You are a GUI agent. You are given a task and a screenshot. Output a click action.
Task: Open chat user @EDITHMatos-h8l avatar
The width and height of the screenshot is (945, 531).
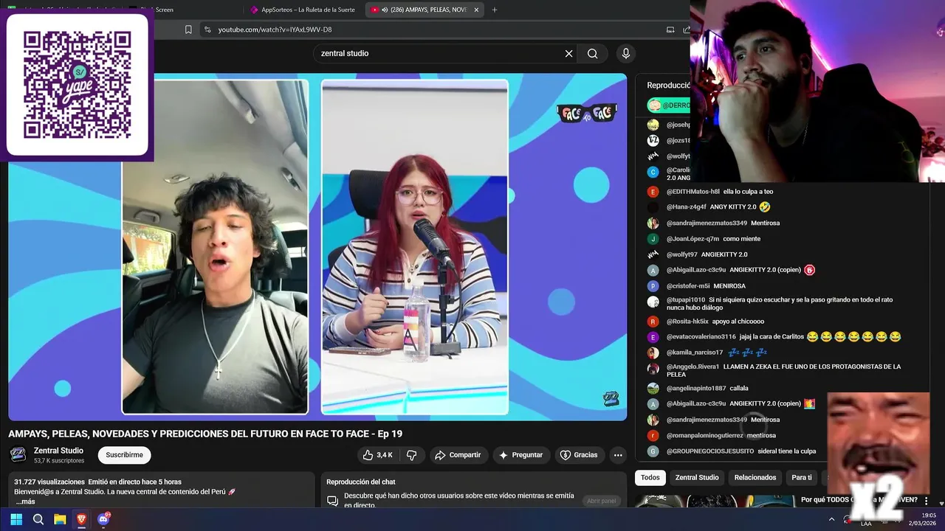pos(653,192)
